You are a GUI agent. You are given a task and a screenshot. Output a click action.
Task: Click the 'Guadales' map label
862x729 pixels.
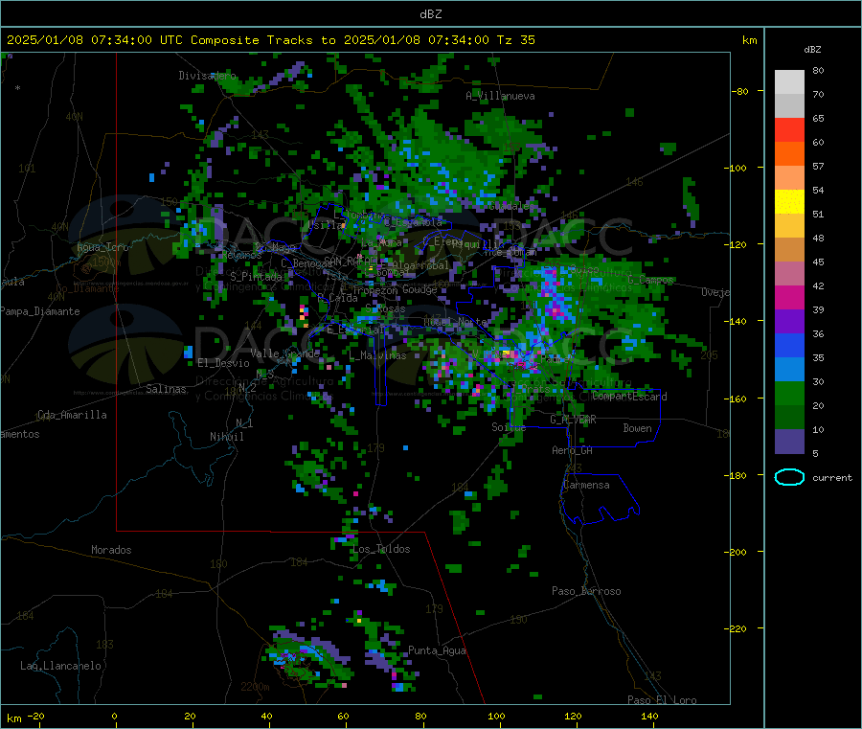(x=511, y=206)
